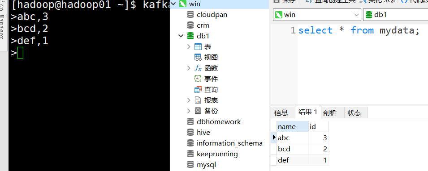Select the 事件 (Events) label in db1
The width and height of the screenshot is (428, 171).
(x=211, y=79)
